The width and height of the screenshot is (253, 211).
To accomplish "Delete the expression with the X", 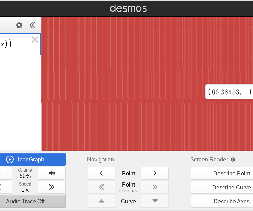I will (35, 39).
